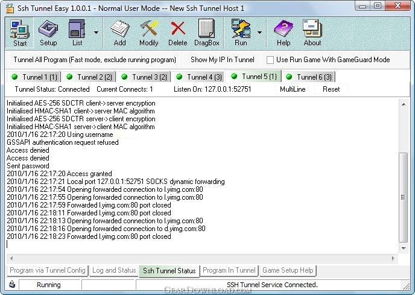
Task: Click the status bar tray icon
Action: (12, 285)
